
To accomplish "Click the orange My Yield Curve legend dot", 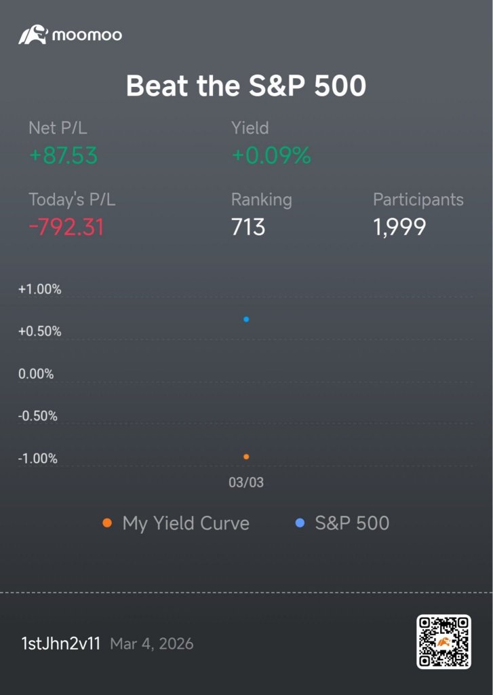I will pos(106,523).
